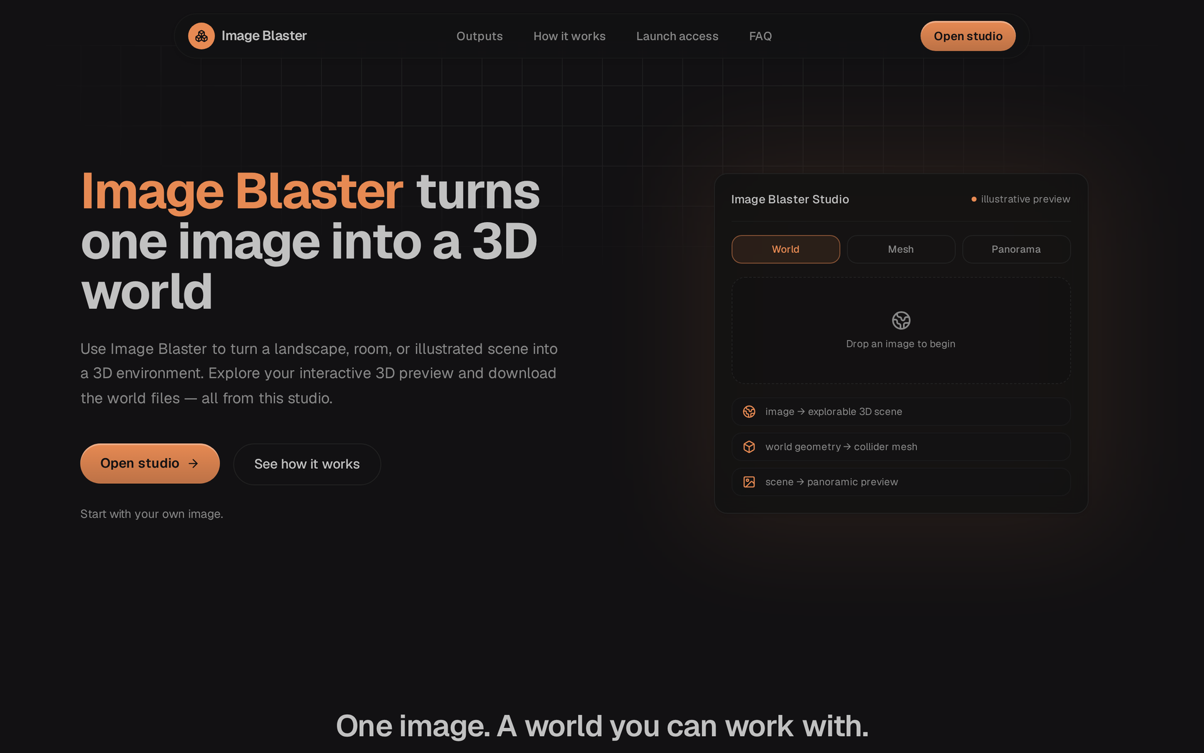Click the One image. A world heading

coord(602,726)
